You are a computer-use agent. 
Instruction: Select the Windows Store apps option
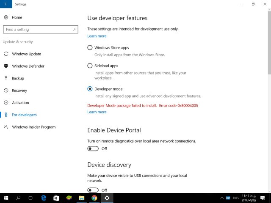coord(90,48)
